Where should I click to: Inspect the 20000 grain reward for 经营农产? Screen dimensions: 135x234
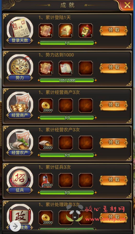46,143
